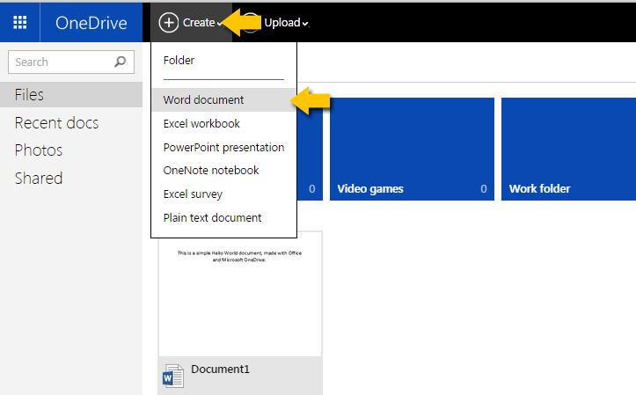Click the Upload button label
This screenshot has height=395, width=636.
282,23
